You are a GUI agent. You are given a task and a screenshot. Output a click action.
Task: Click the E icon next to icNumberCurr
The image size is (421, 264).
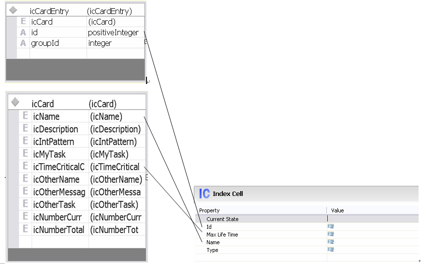click(25, 217)
